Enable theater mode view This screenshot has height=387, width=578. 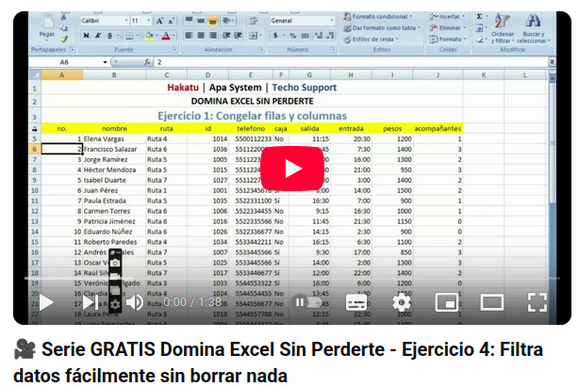click(x=492, y=302)
